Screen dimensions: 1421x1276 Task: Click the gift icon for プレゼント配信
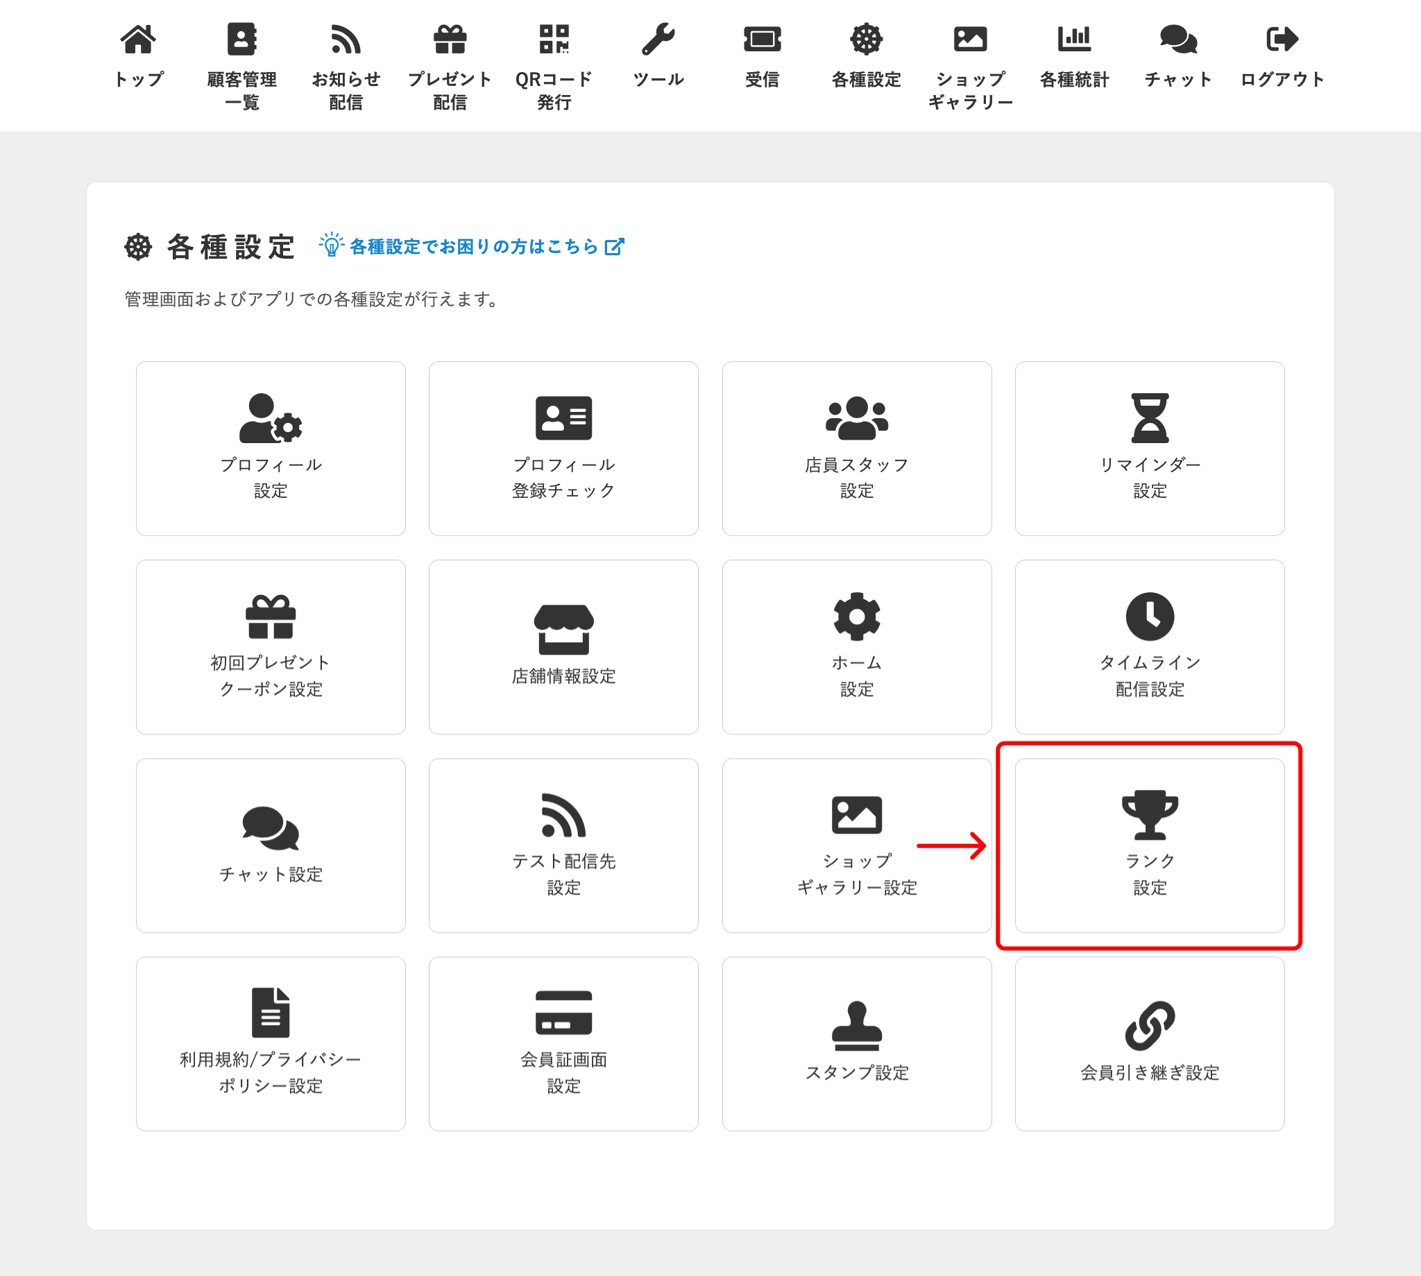point(450,40)
